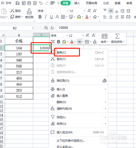136x148 pixels.
Task: Click the Cut (剪切) ribbon button
Action: (x=15, y=11)
